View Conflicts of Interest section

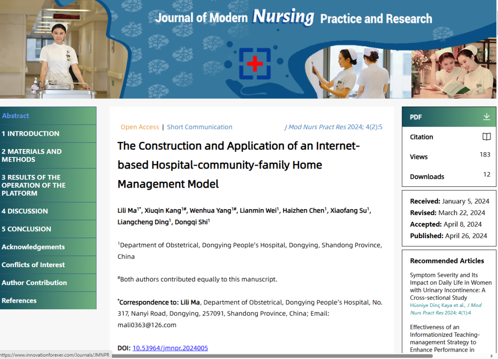[x=48, y=265]
